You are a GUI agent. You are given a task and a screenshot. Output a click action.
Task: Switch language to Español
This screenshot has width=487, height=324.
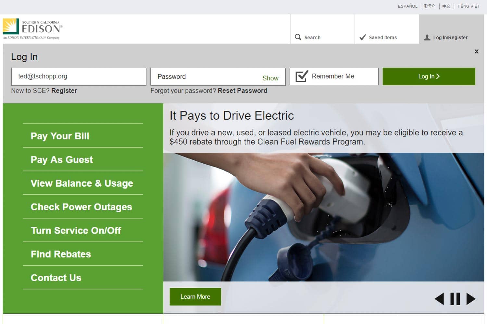407,6
